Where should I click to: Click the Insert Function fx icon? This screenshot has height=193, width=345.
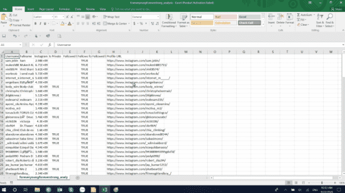pos(50,45)
